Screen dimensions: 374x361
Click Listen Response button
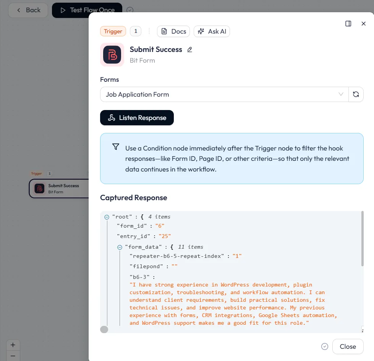137,118
